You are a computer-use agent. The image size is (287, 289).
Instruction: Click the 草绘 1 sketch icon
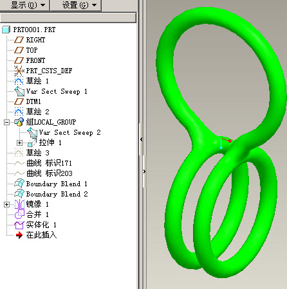19,81
